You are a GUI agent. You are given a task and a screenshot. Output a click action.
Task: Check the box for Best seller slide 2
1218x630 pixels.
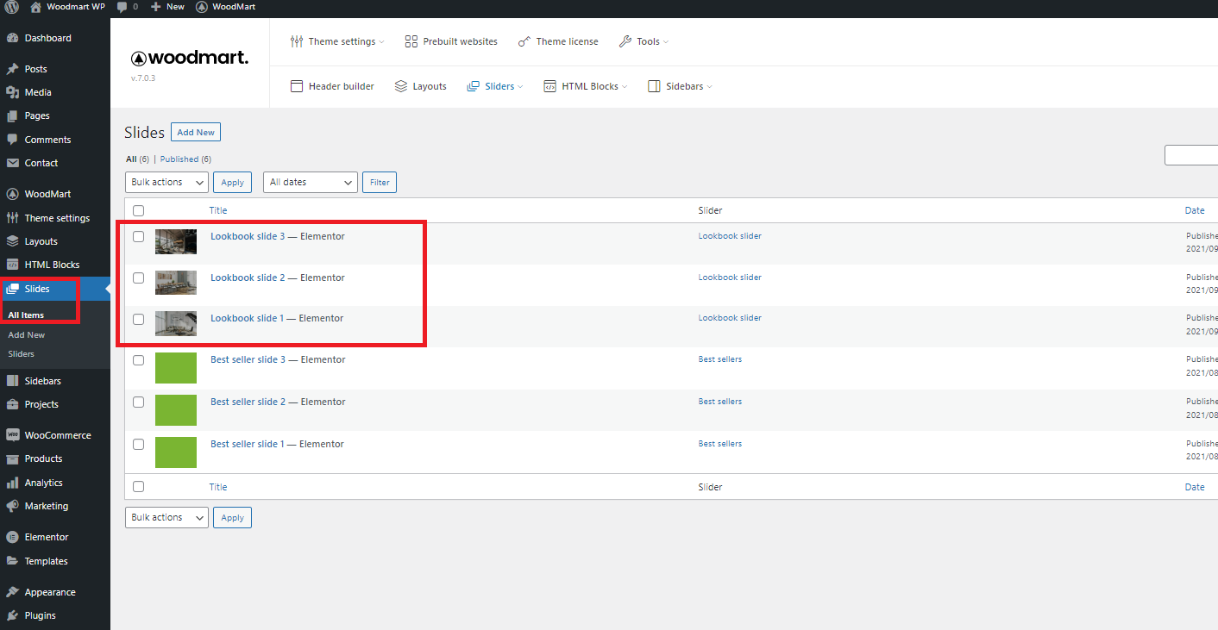(138, 402)
